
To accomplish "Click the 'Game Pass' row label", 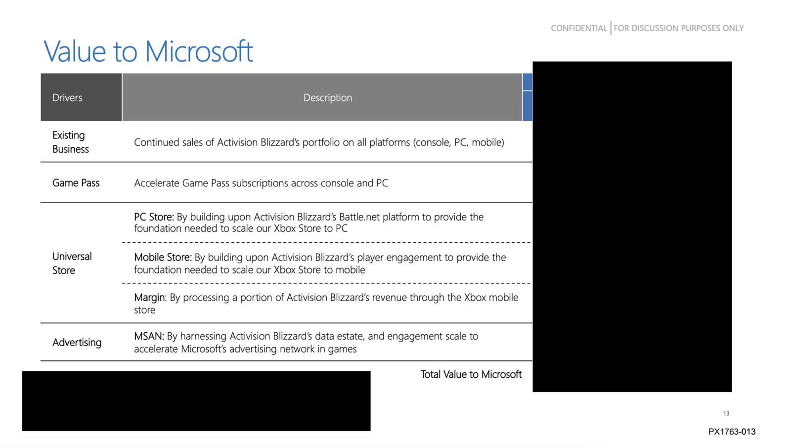I will [76, 182].
